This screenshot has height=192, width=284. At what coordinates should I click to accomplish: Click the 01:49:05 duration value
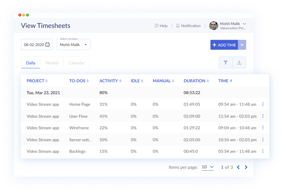point(192,104)
